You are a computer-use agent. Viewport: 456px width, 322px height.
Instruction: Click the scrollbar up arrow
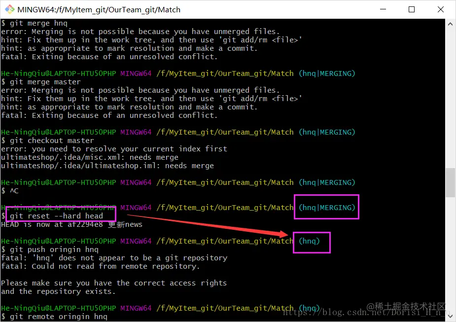point(450,24)
